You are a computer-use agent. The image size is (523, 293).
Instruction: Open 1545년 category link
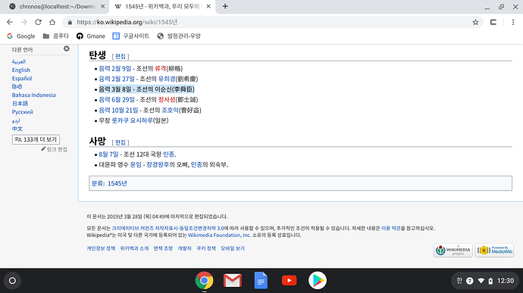pyautogui.click(x=117, y=183)
